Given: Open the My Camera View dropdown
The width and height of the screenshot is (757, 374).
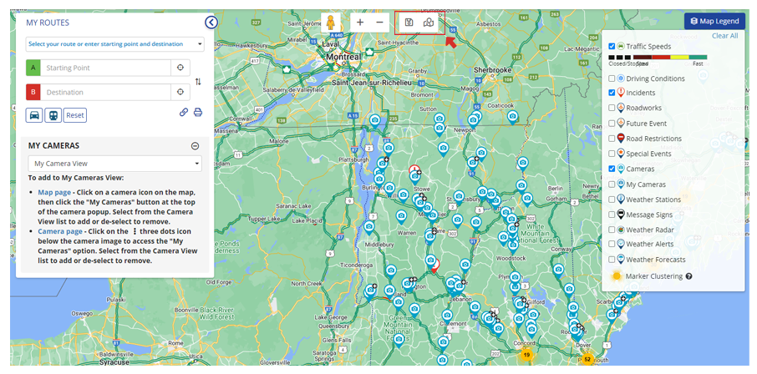Looking at the screenshot, I should tap(115, 164).
